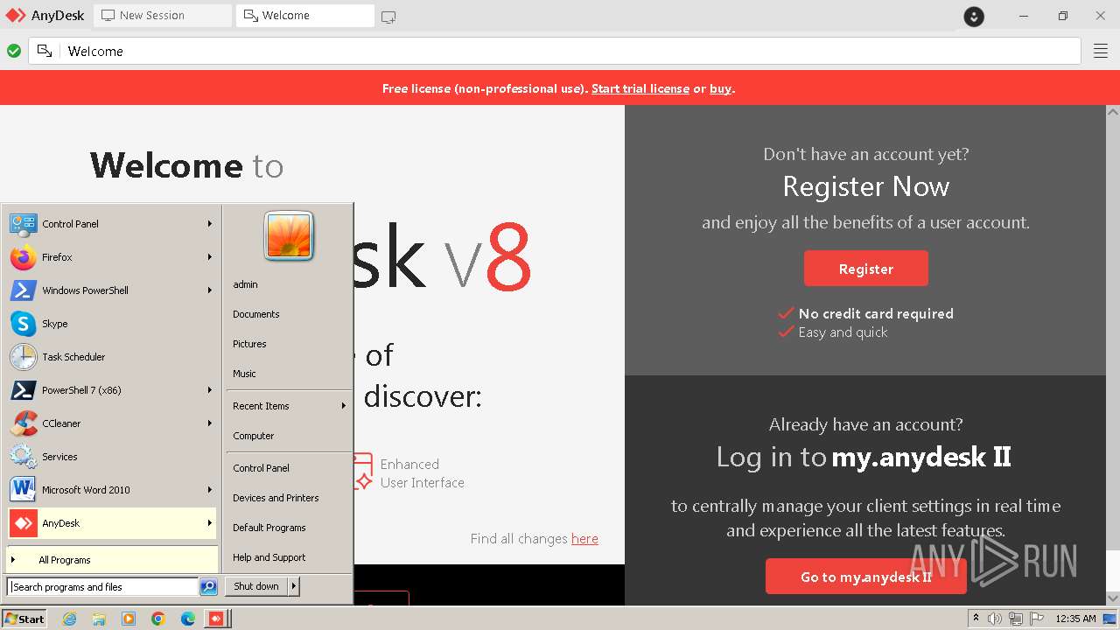This screenshot has height=630, width=1120.
Task: Select the Welcome tab
Action: (304, 16)
